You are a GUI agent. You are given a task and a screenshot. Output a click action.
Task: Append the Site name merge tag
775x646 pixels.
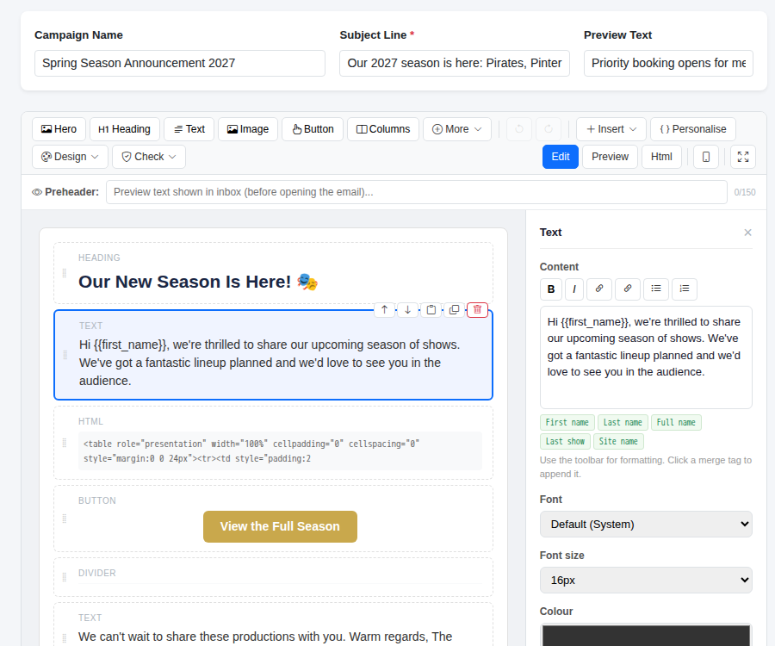[x=618, y=441]
